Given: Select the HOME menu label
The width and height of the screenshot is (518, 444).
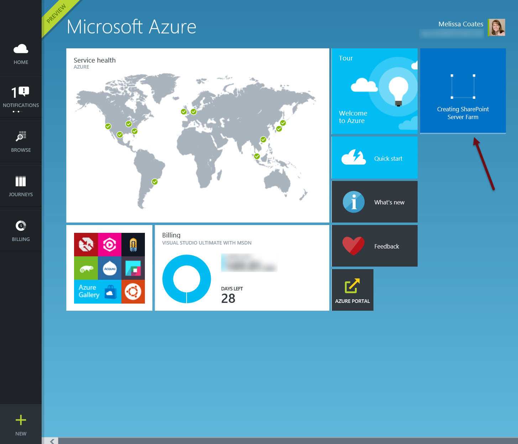Looking at the screenshot, I should coord(21,62).
